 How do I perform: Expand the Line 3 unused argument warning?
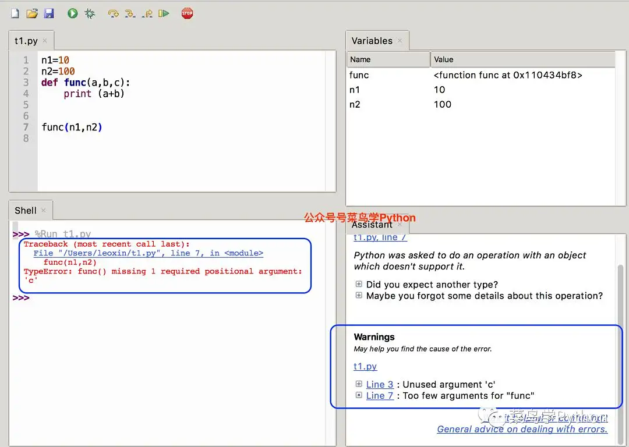tap(359, 384)
